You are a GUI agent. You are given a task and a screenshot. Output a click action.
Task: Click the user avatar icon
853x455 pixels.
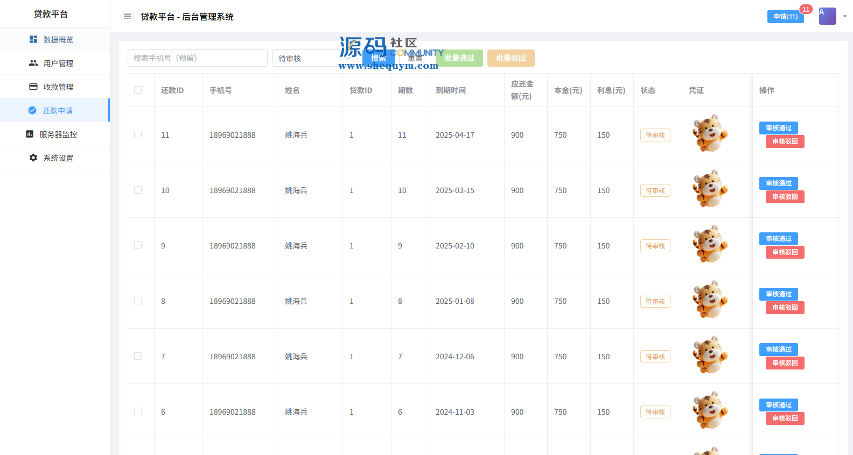point(827,16)
